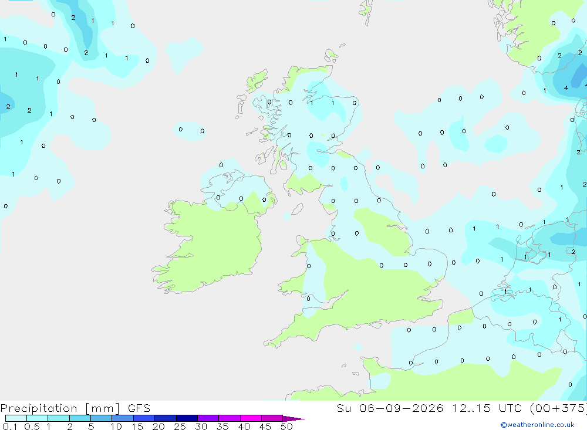Click the 'Precipitation' title word

click(x=39, y=408)
